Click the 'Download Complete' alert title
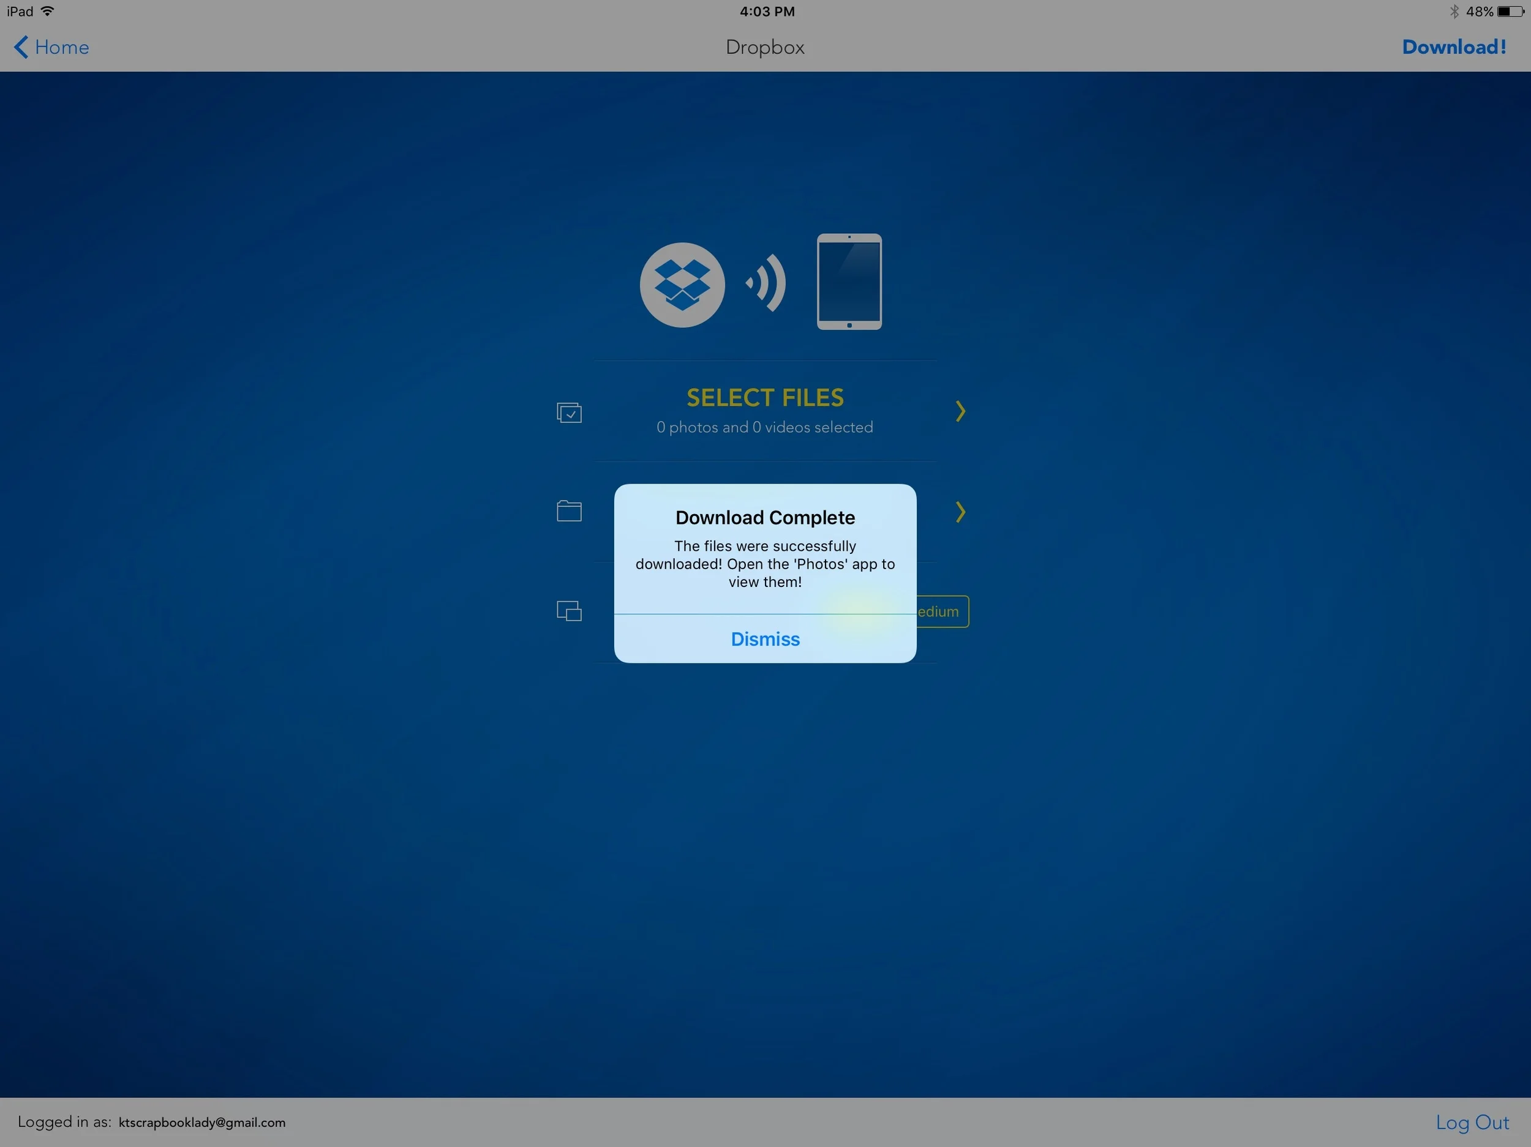The width and height of the screenshot is (1531, 1147). [x=765, y=517]
